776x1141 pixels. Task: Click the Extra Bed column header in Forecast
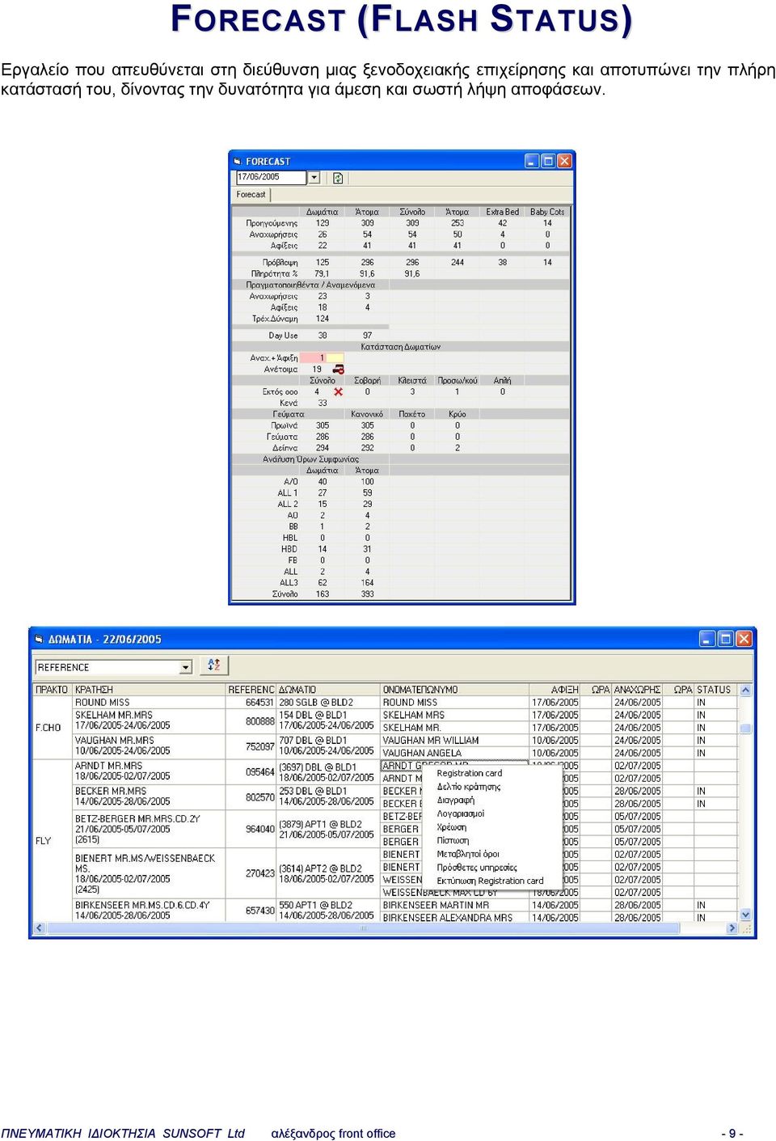[503, 212]
